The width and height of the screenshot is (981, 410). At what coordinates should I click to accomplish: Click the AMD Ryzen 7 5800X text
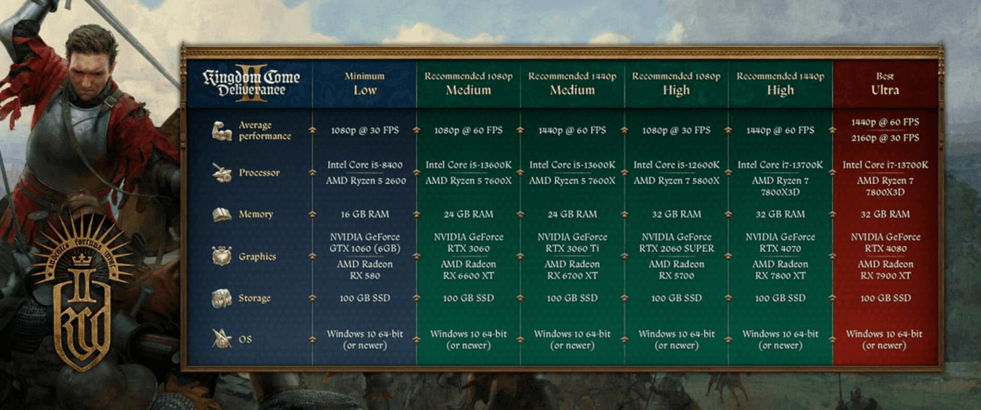point(676,181)
